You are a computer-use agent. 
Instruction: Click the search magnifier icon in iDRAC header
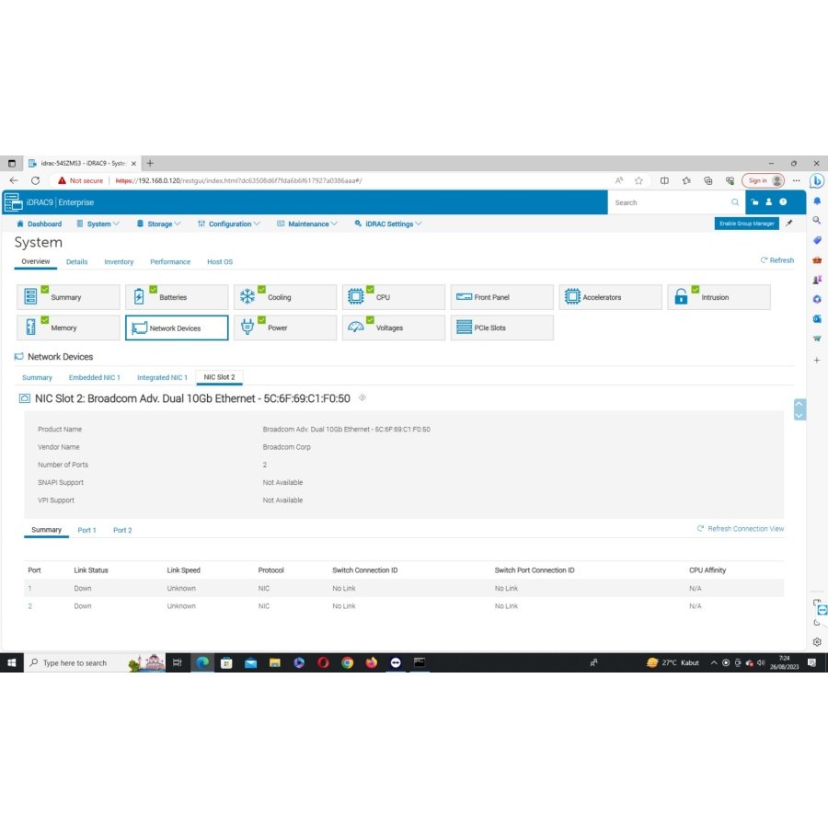[734, 202]
